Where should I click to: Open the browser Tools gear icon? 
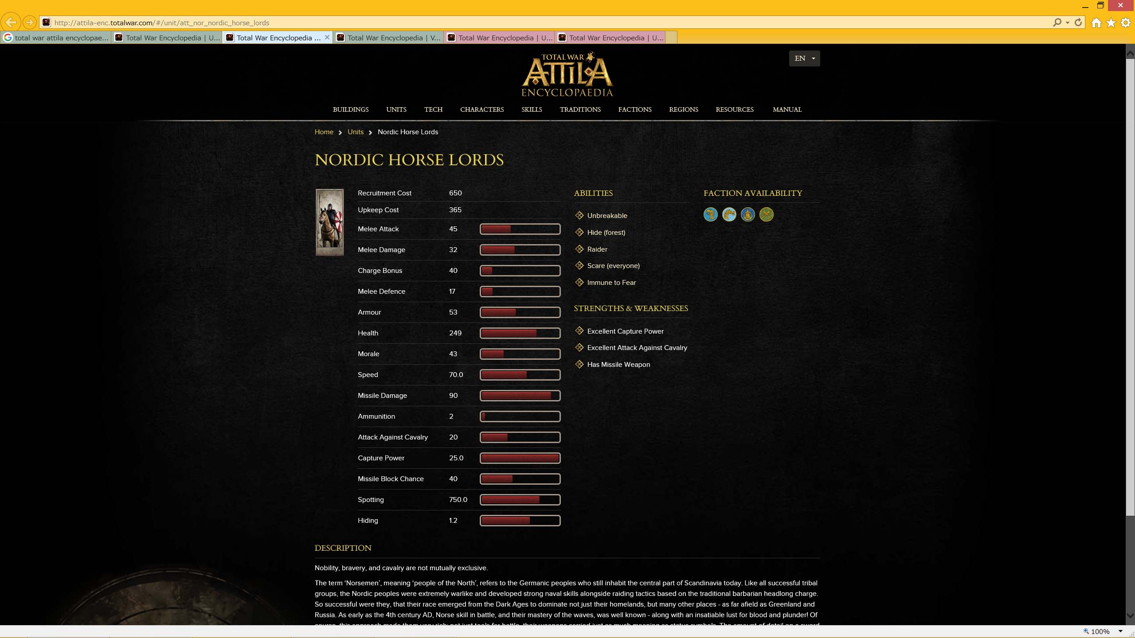[1126, 23]
